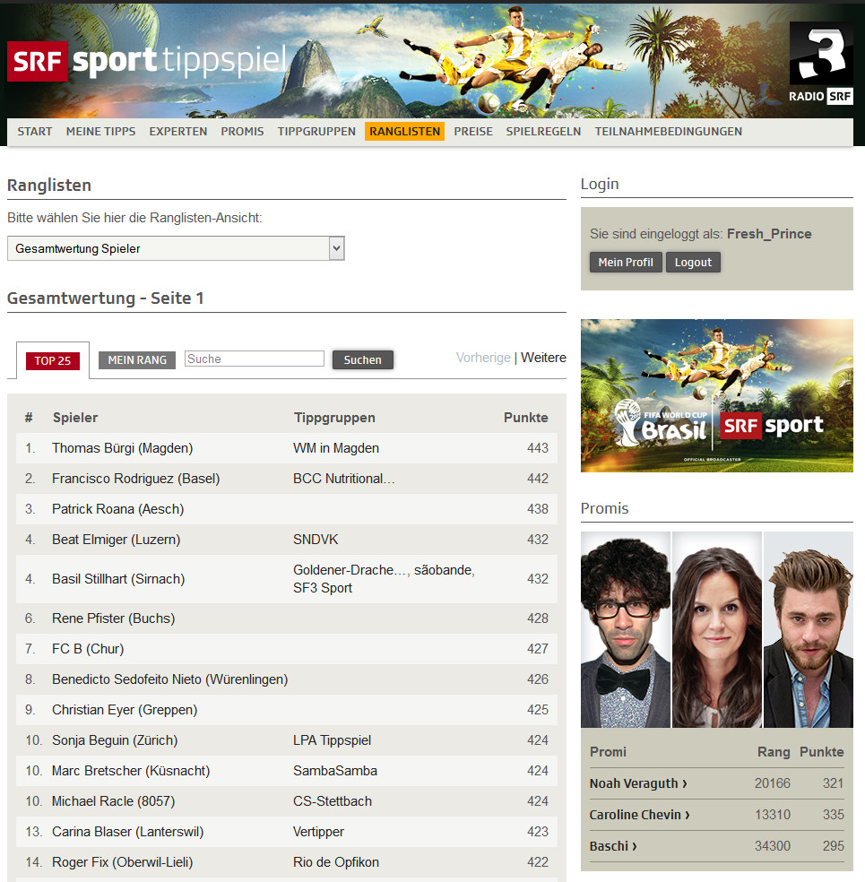Click tip group Vertipper

pos(318,832)
